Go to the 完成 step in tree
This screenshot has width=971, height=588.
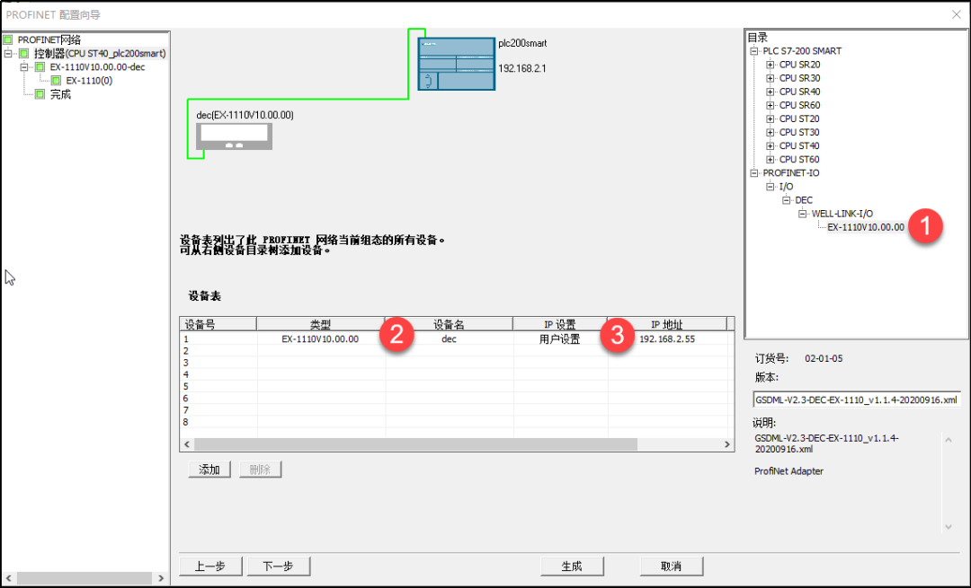[x=60, y=94]
